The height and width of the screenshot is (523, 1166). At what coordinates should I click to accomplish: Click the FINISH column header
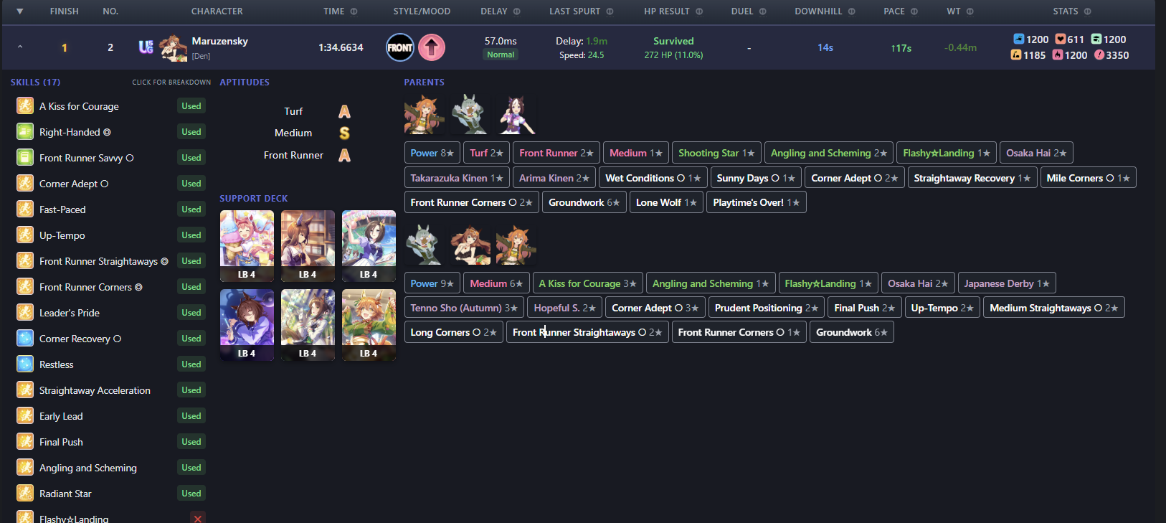(65, 11)
